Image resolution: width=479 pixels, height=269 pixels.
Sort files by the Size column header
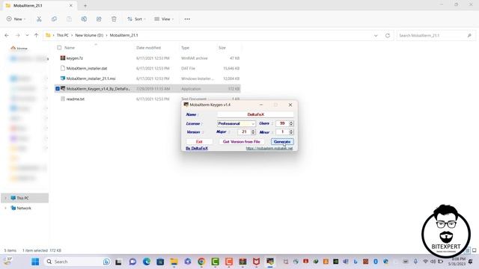222,48
